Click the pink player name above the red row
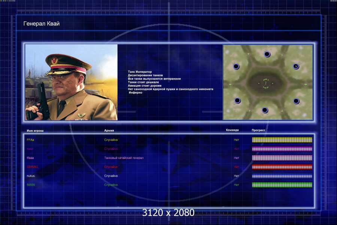 click(30, 158)
